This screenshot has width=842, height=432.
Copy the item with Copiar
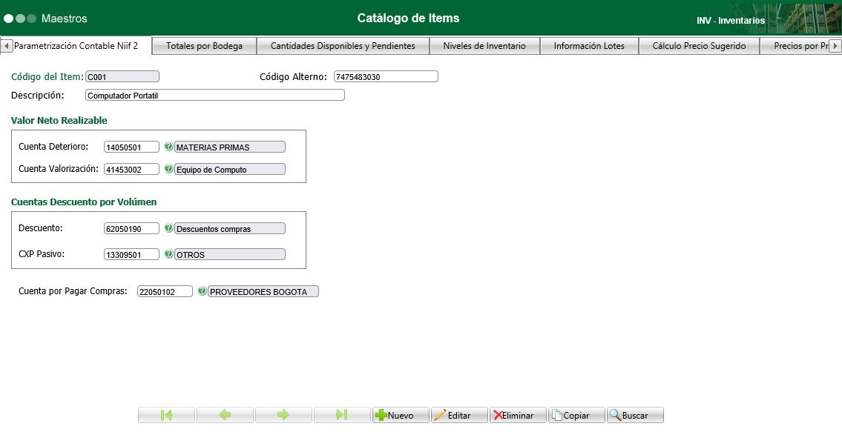coord(576,415)
